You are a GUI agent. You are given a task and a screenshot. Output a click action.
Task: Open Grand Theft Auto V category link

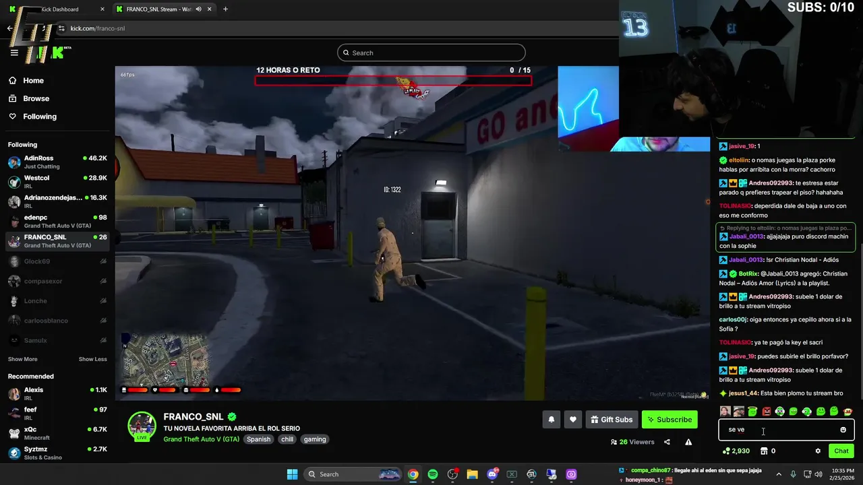pyautogui.click(x=202, y=439)
